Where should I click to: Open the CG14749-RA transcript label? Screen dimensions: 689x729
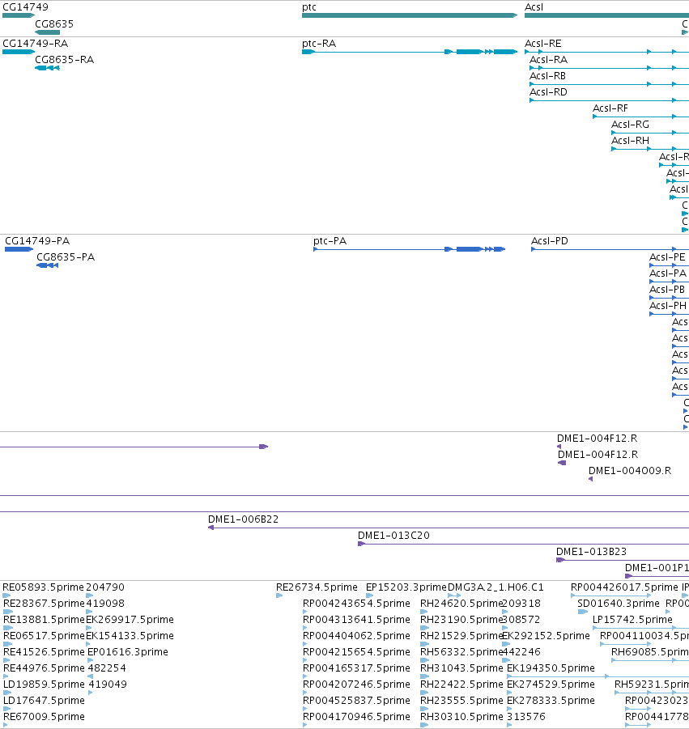click(x=36, y=43)
